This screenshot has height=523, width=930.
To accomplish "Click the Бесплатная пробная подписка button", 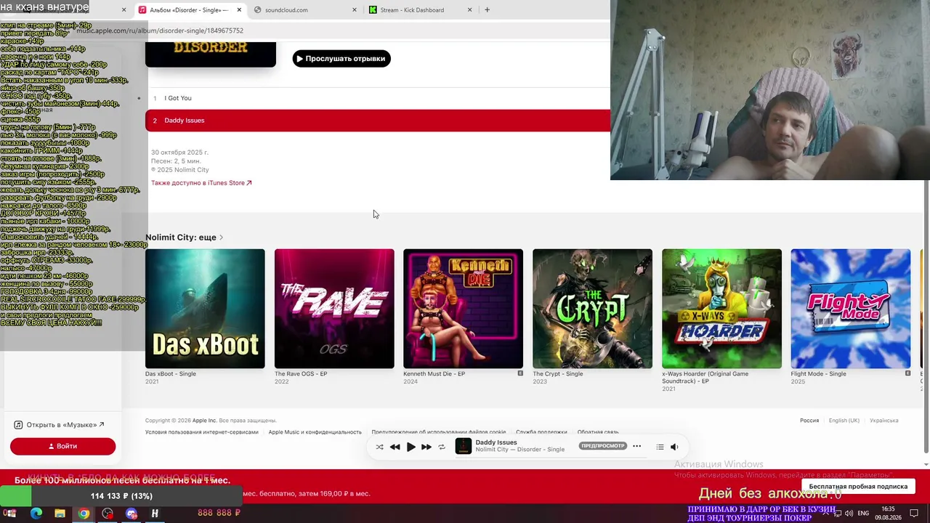I will 858,486.
